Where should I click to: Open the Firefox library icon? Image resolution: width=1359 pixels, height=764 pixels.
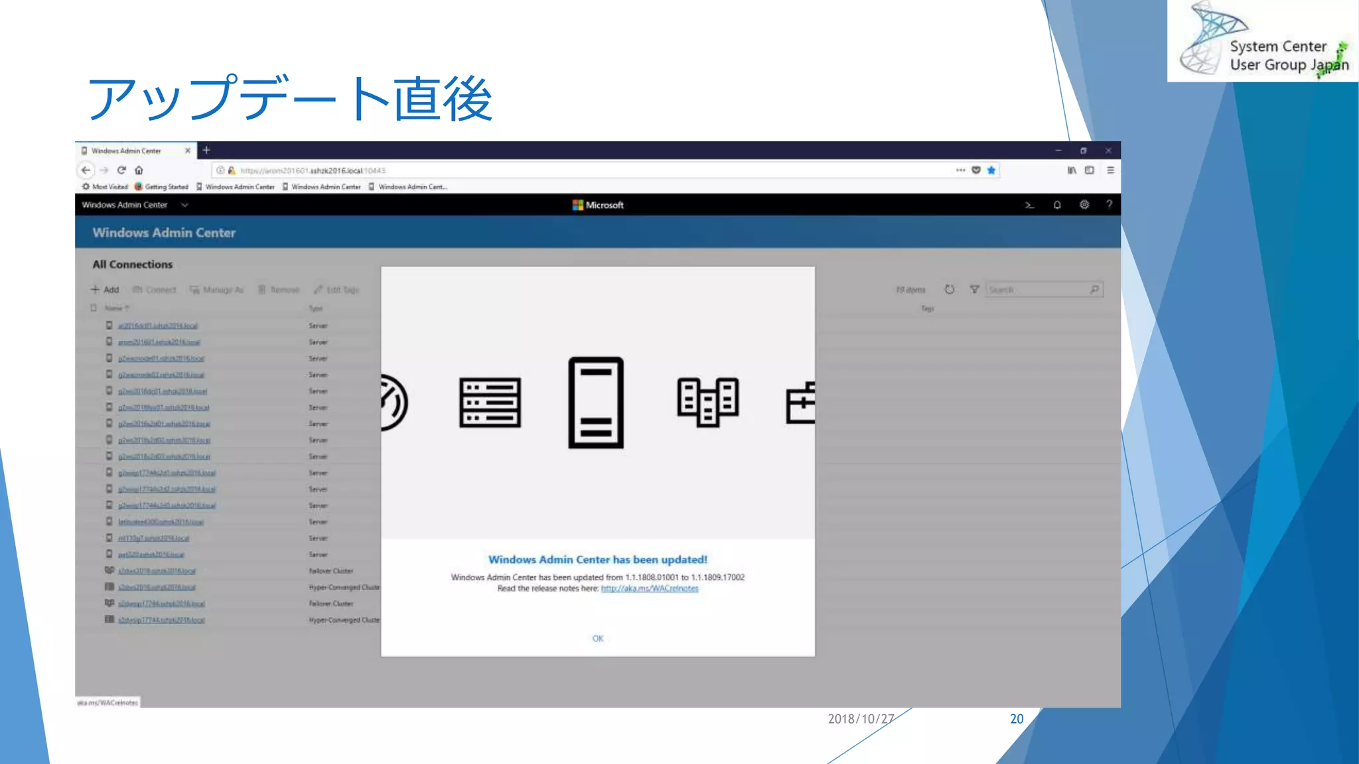(x=1072, y=170)
